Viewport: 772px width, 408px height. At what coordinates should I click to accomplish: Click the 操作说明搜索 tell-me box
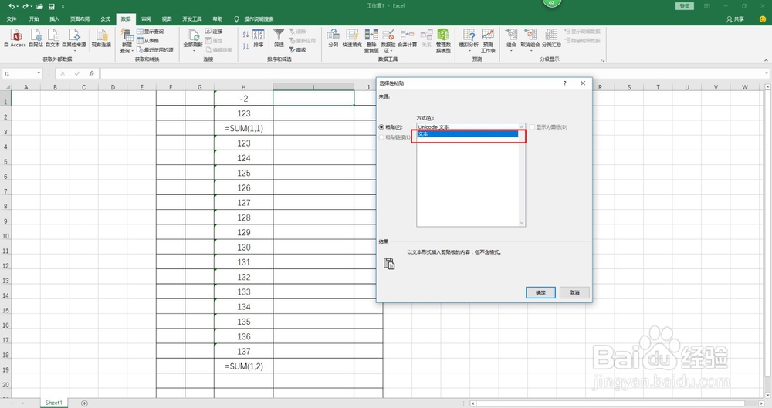coord(254,19)
